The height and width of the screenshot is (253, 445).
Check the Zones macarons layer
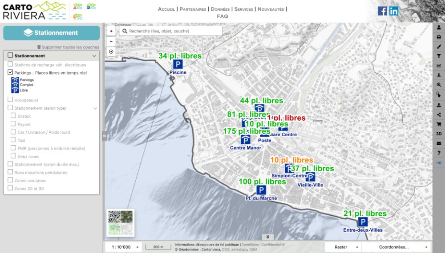(x=11, y=180)
